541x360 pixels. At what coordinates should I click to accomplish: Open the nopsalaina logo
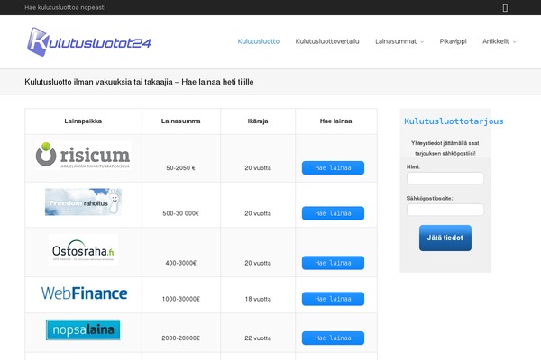click(83, 329)
